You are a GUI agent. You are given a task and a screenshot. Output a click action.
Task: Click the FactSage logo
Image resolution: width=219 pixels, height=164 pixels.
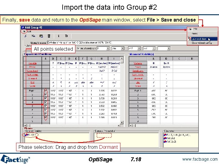(15, 159)
